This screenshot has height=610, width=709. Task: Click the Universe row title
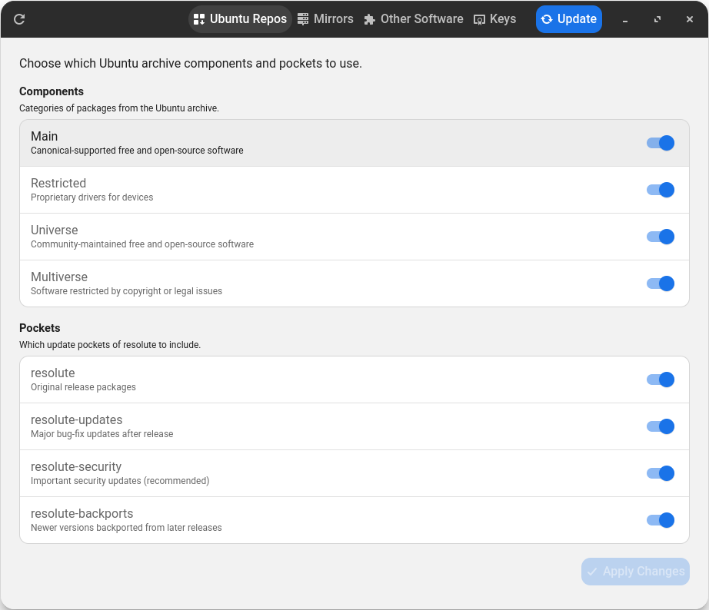pyautogui.click(x=55, y=230)
